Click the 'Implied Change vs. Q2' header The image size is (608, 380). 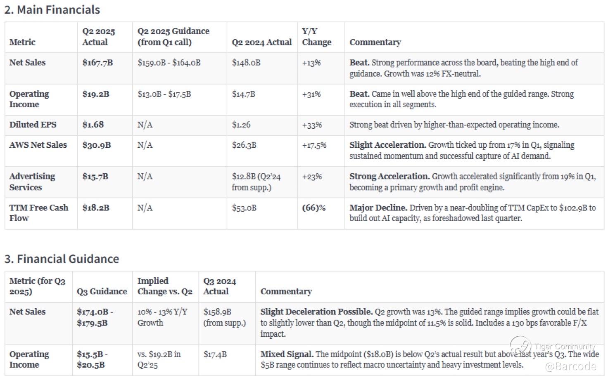(x=164, y=286)
